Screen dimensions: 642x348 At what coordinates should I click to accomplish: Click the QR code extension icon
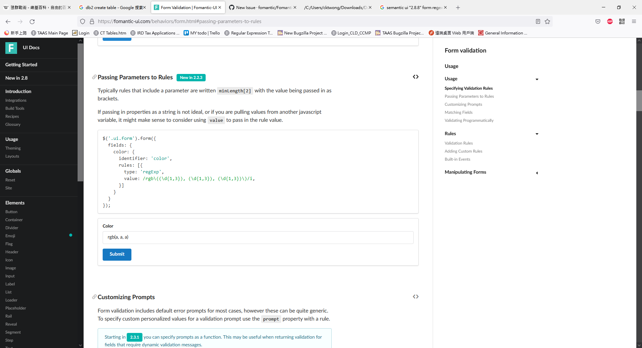622,21
